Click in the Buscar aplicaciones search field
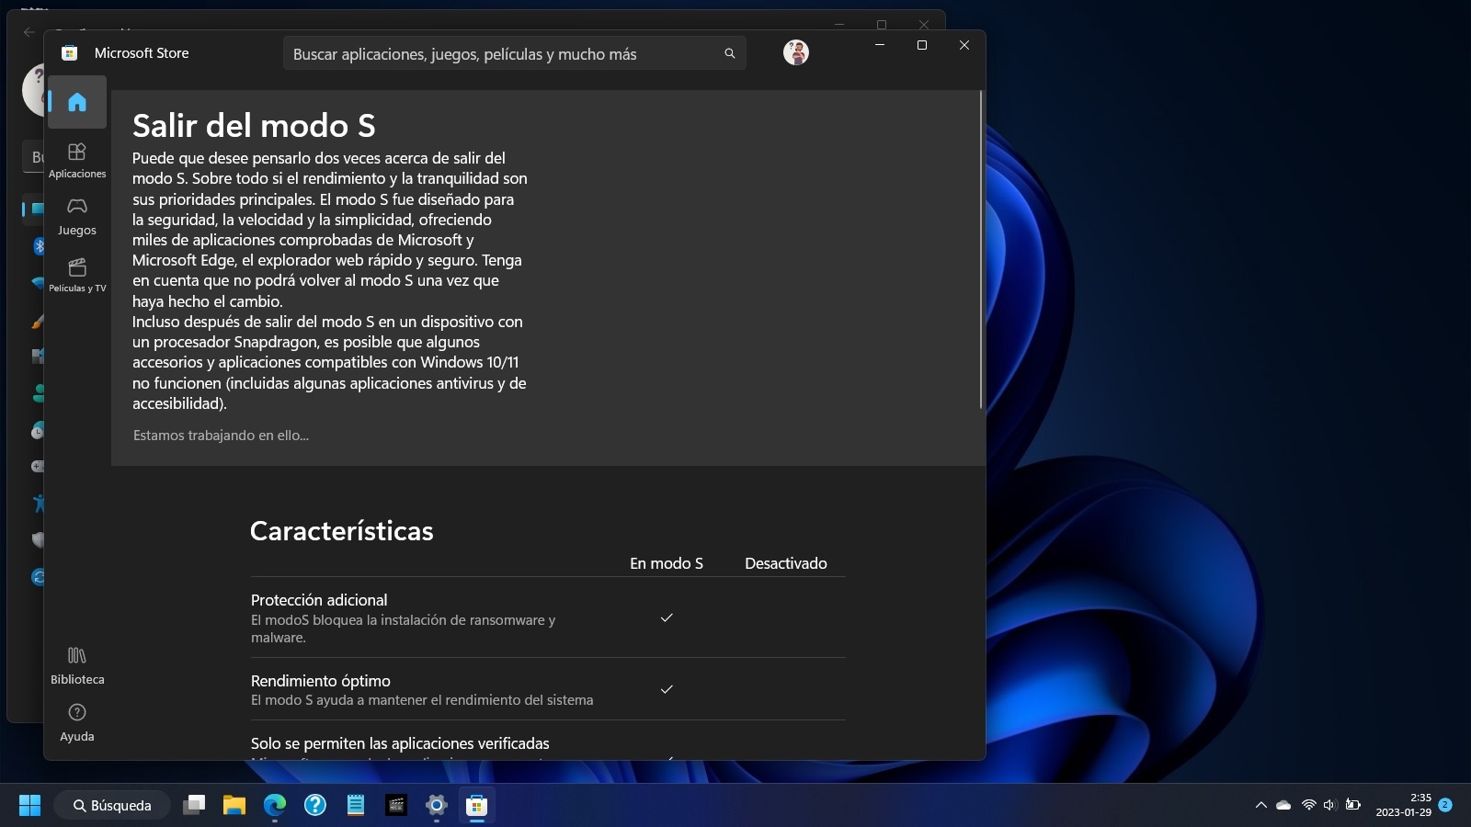Viewport: 1471px width, 827px height. (514, 54)
